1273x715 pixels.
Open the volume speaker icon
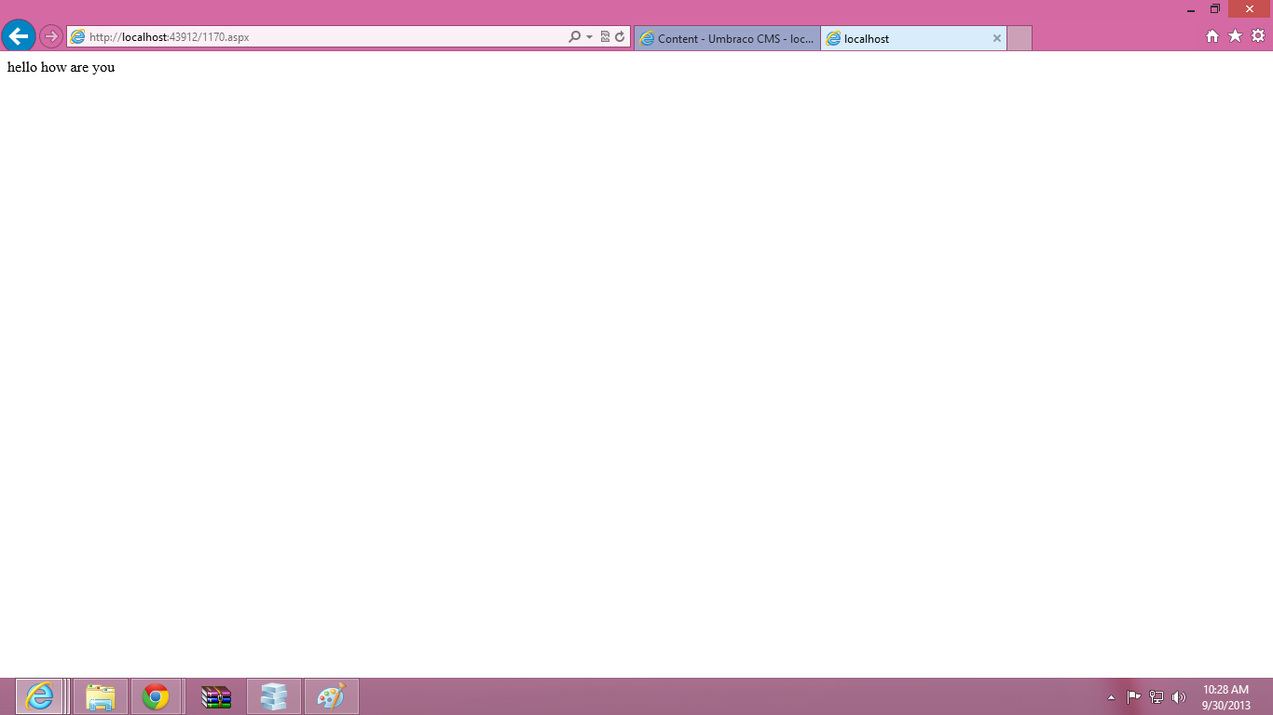pyautogui.click(x=1179, y=696)
